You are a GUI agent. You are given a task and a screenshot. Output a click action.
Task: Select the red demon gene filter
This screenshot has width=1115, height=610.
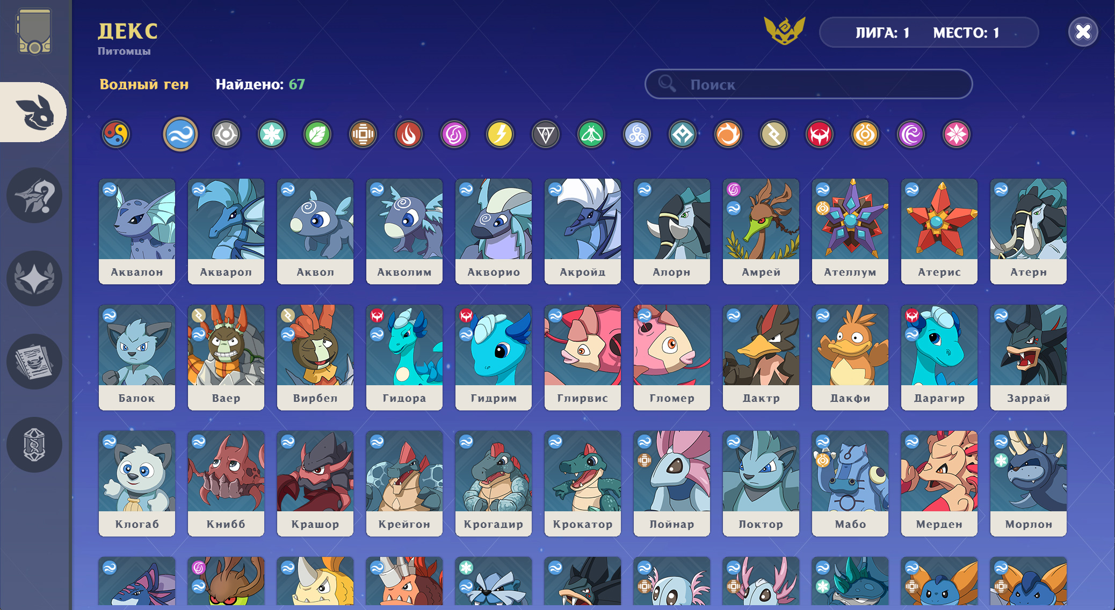coord(820,134)
